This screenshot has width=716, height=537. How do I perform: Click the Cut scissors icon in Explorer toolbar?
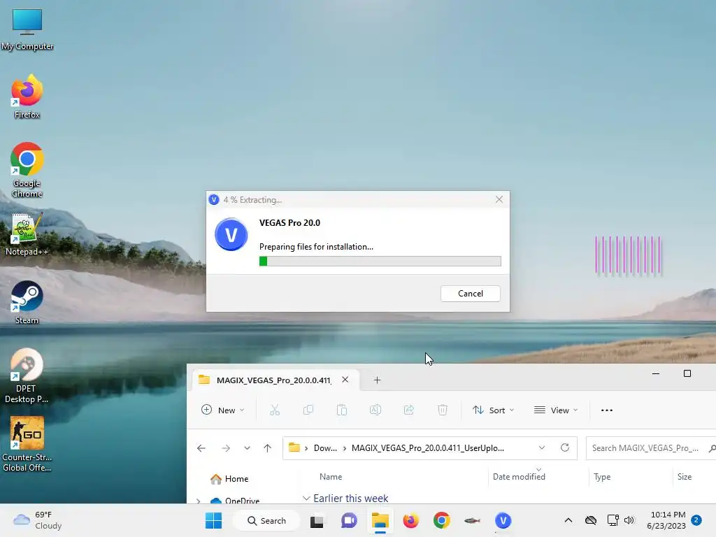[x=274, y=410]
